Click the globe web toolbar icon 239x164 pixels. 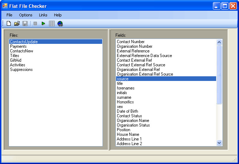coord(60,24)
